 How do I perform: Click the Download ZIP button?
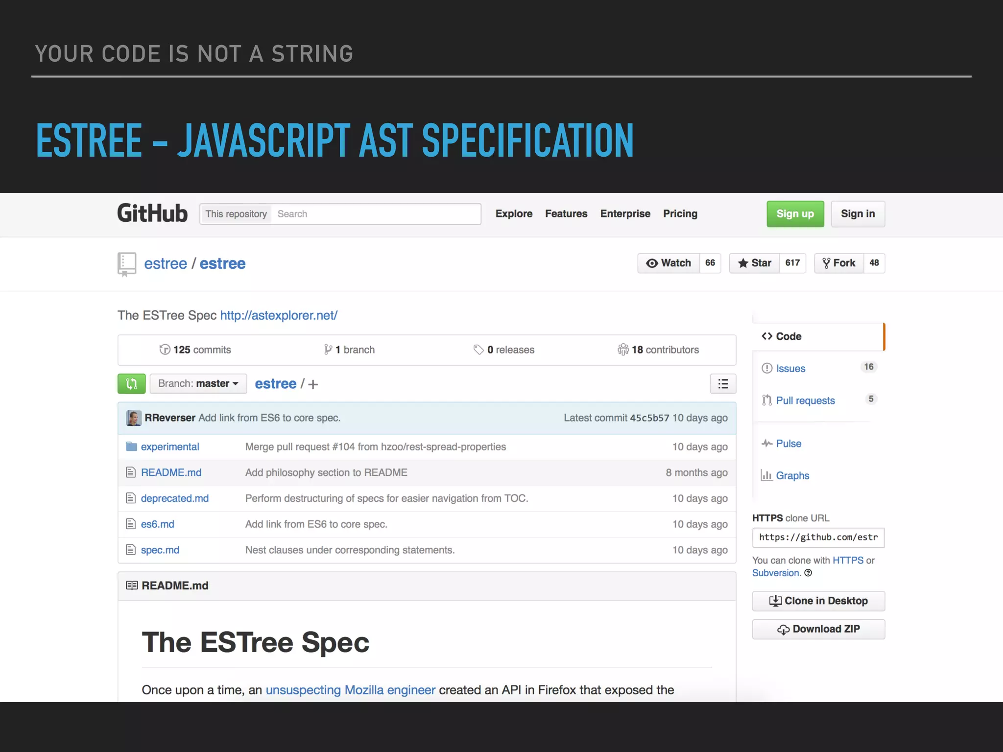point(818,630)
